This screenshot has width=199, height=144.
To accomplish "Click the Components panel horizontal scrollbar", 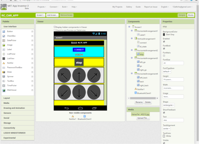I will pos(143,98).
